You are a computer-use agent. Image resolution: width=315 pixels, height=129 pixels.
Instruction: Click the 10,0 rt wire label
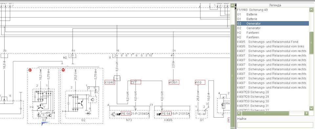[209, 97]
